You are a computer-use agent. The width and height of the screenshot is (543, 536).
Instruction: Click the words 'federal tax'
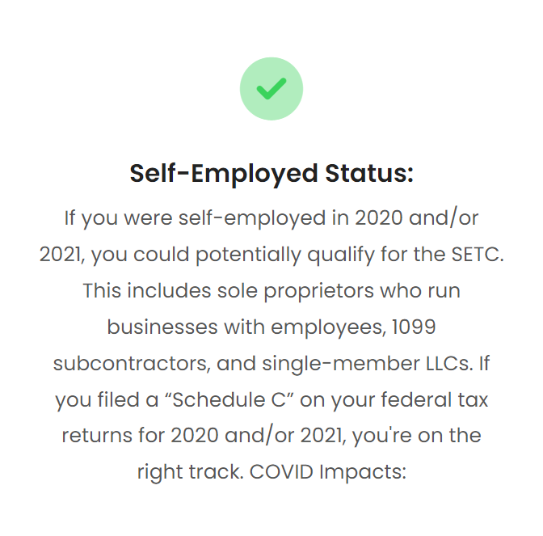pyautogui.click(x=435, y=399)
